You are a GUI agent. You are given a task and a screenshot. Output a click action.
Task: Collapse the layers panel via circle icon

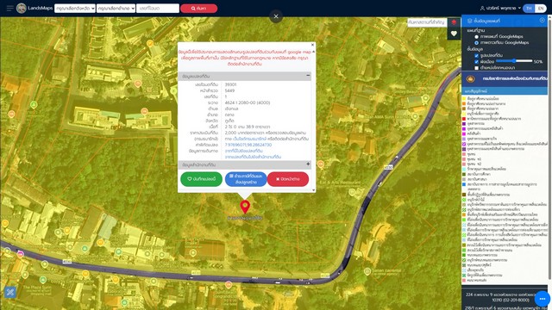[x=543, y=21]
